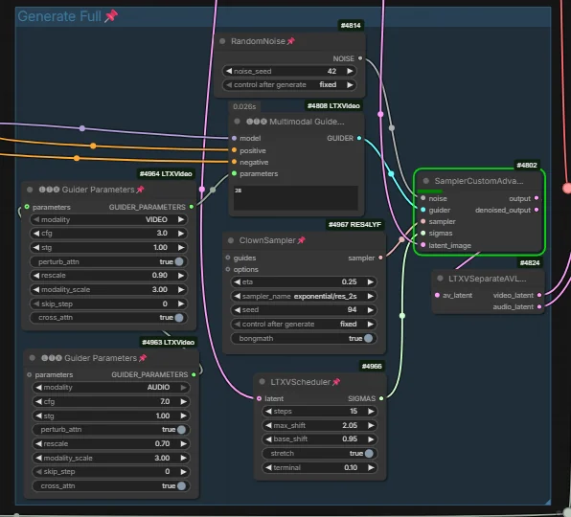Click the video_latent output socket
Viewport: 571px width, 517px height.
coord(539,295)
